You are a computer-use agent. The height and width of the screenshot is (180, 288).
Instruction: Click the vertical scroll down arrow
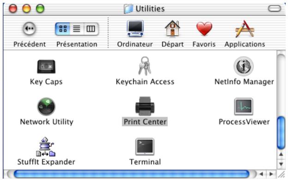click(281, 163)
